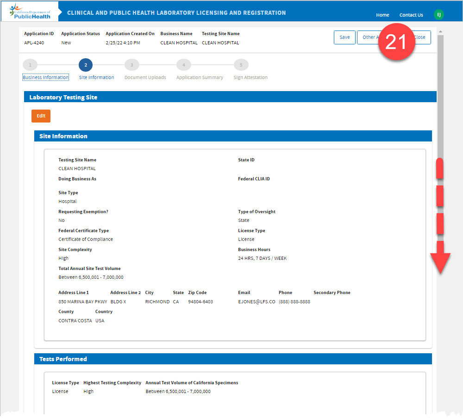
Task: Click the 24 HRS, 7 DAYS / WEEK value
Action: tap(262, 258)
